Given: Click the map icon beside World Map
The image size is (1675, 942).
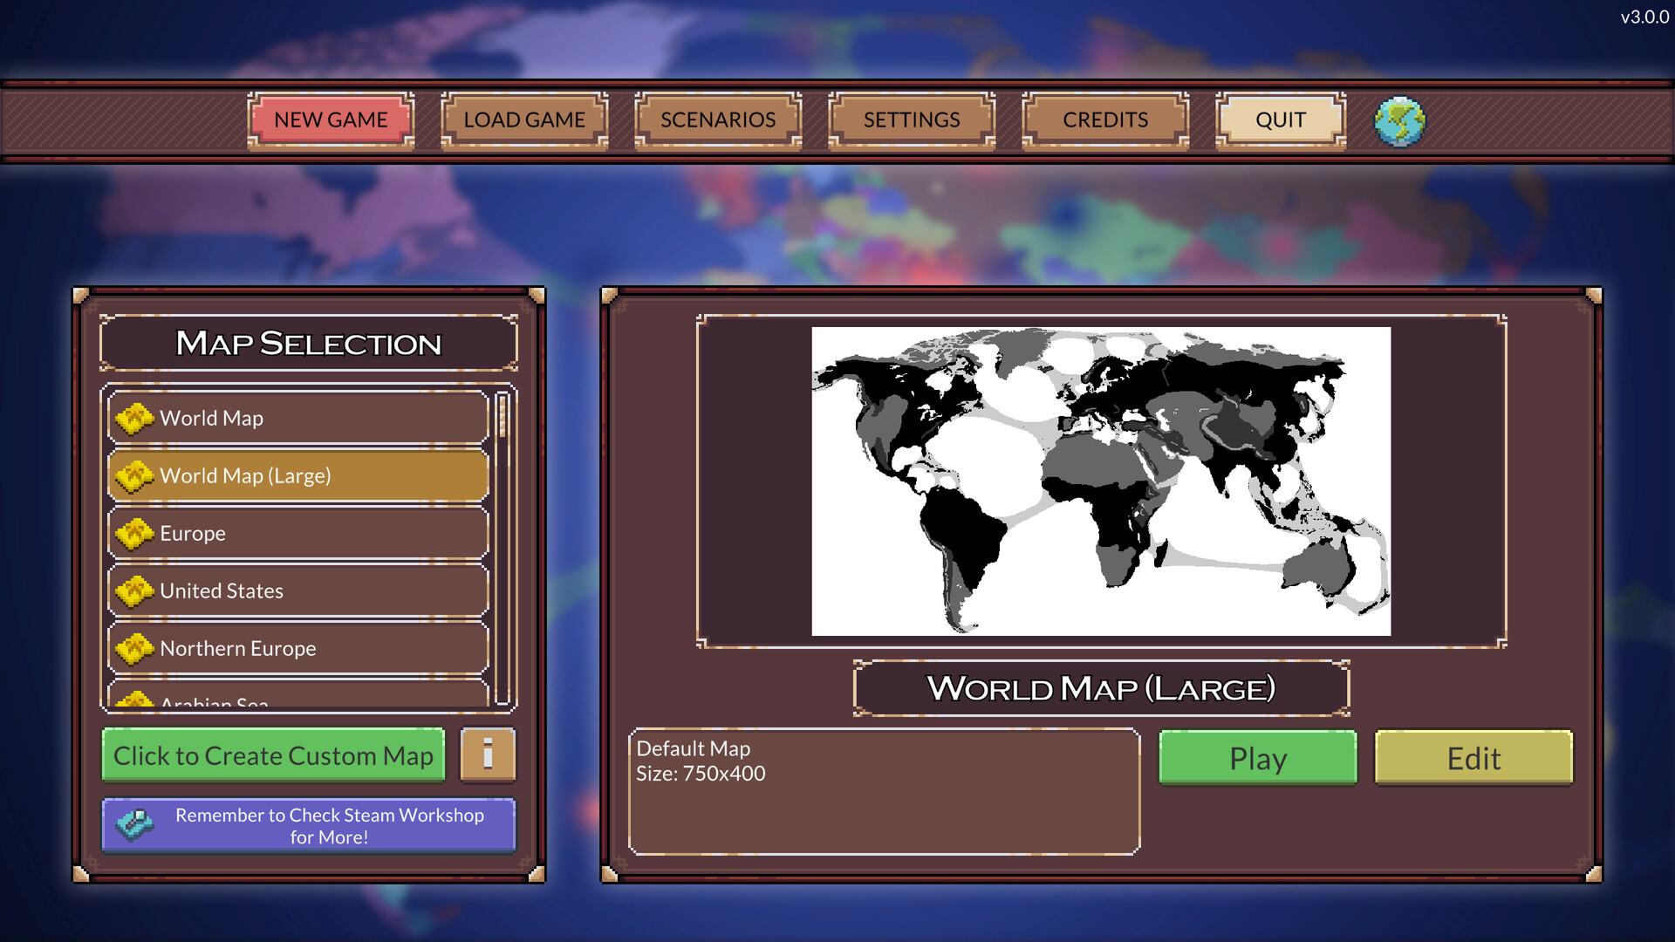Looking at the screenshot, I should 134,418.
